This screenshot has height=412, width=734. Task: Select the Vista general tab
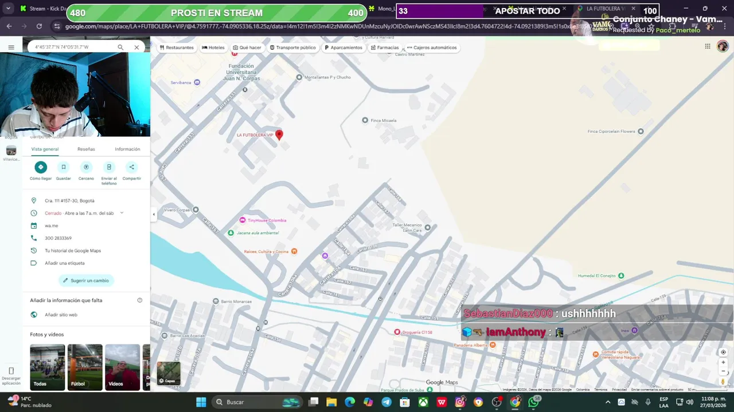pyautogui.click(x=45, y=149)
